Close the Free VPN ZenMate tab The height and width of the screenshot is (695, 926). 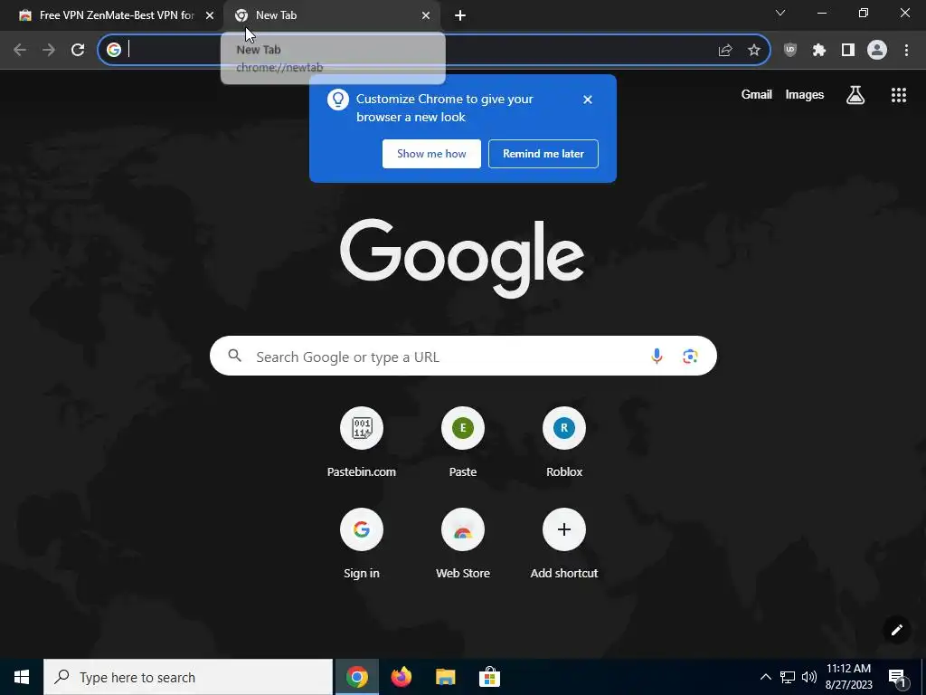click(x=210, y=15)
